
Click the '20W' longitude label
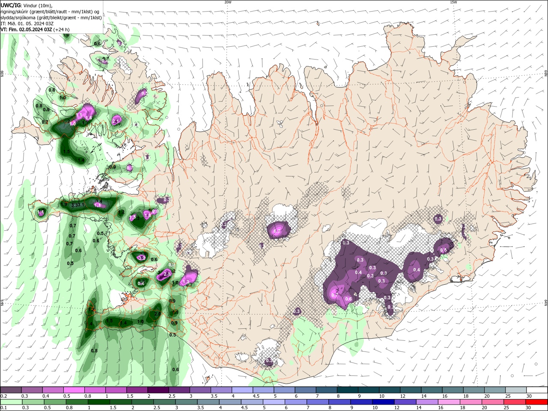pyautogui.click(x=228, y=2)
